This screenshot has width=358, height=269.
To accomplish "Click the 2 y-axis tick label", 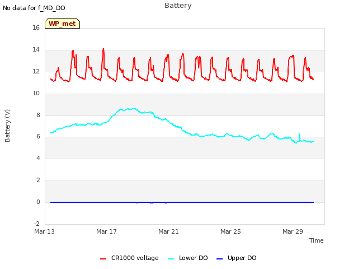I will 38,180.
